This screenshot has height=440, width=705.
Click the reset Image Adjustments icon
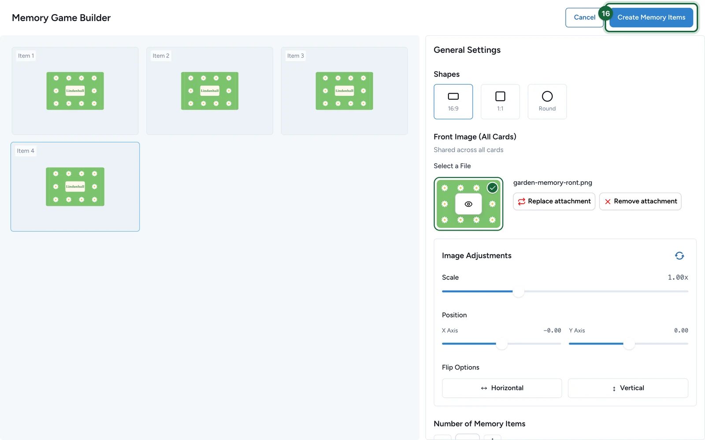[x=679, y=256]
